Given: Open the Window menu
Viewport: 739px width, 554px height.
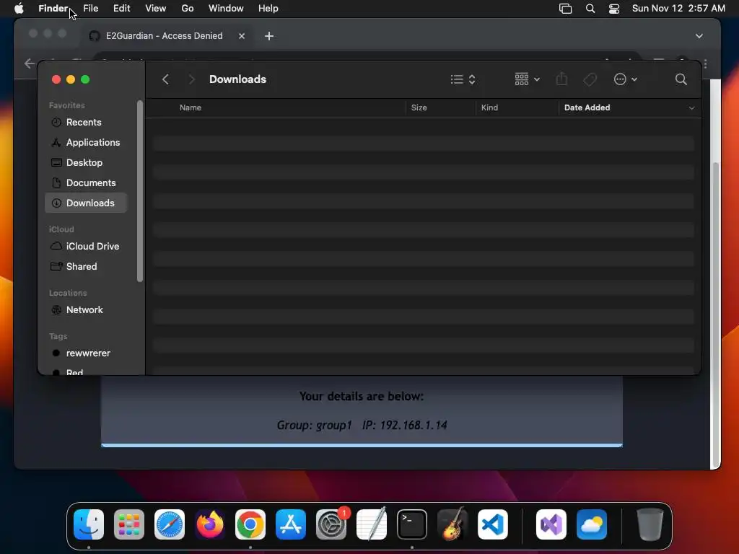Looking at the screenshot, I should [226, 8].
